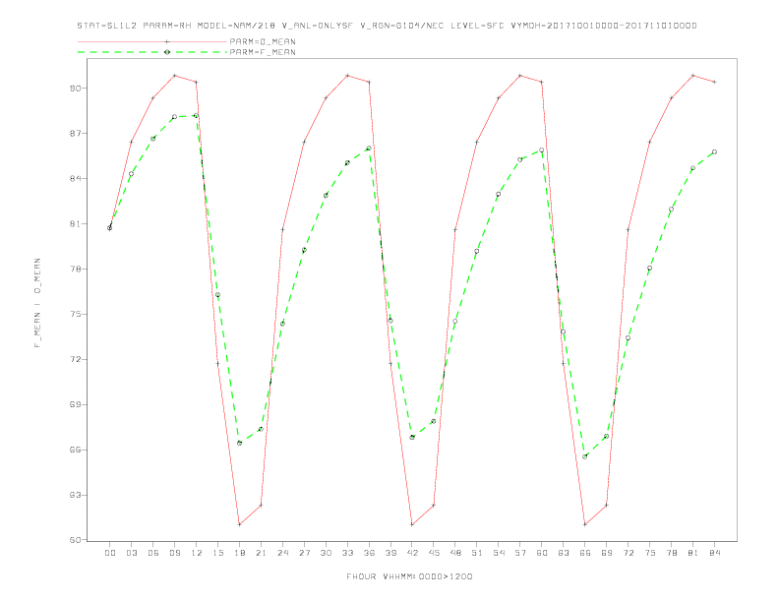Click green F_MEAN circle marker at hour 66
This screenshot has height=602, width=779.
[x=585, y=456]
